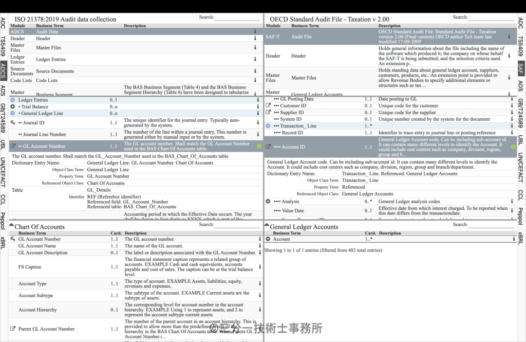Screen dimensions: 526x342
Task: Show info for Account row in General Ledger Accounts
Action: [514, 239]
